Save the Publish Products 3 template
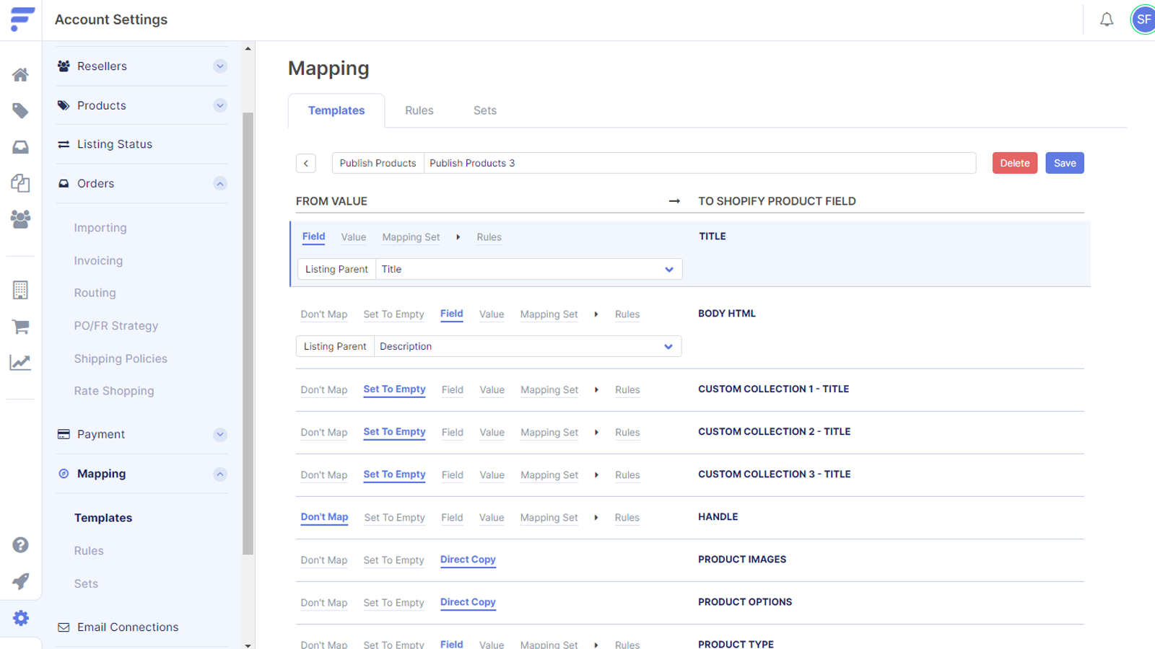 1065,162
